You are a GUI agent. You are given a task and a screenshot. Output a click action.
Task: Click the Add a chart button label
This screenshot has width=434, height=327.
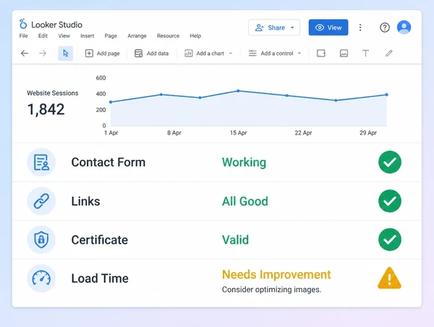[x=210, y=54]
